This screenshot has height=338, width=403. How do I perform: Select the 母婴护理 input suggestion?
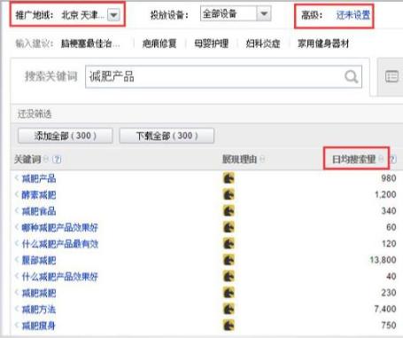click(x=212, y=43)
